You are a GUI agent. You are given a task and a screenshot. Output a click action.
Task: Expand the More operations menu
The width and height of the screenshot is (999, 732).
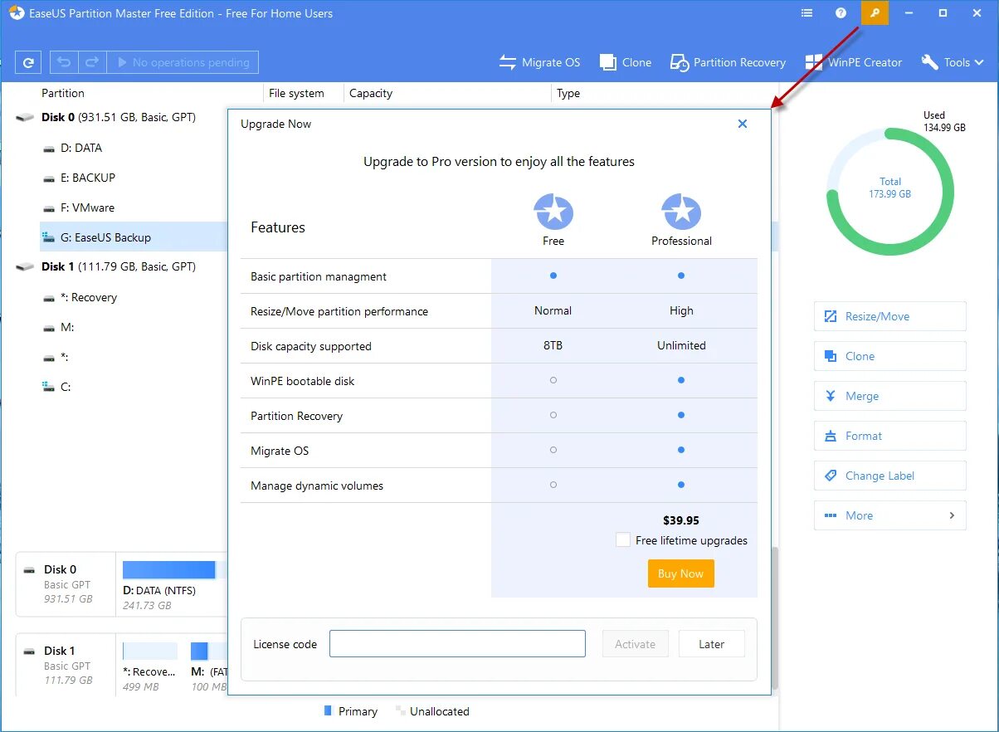(x=889, y=515)
